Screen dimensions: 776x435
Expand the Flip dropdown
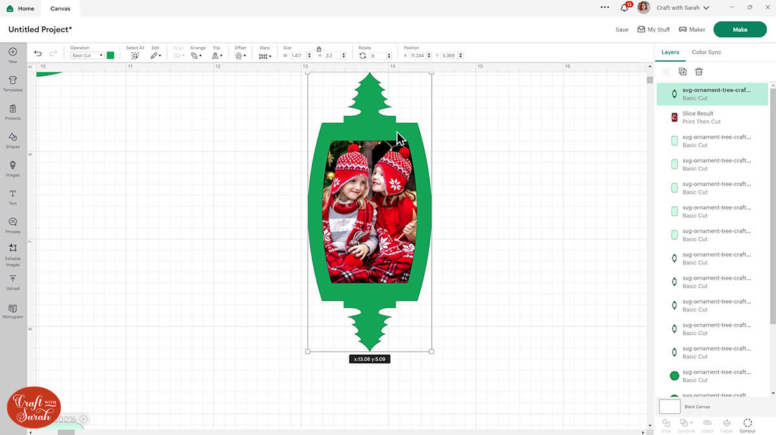click(217, 56)
